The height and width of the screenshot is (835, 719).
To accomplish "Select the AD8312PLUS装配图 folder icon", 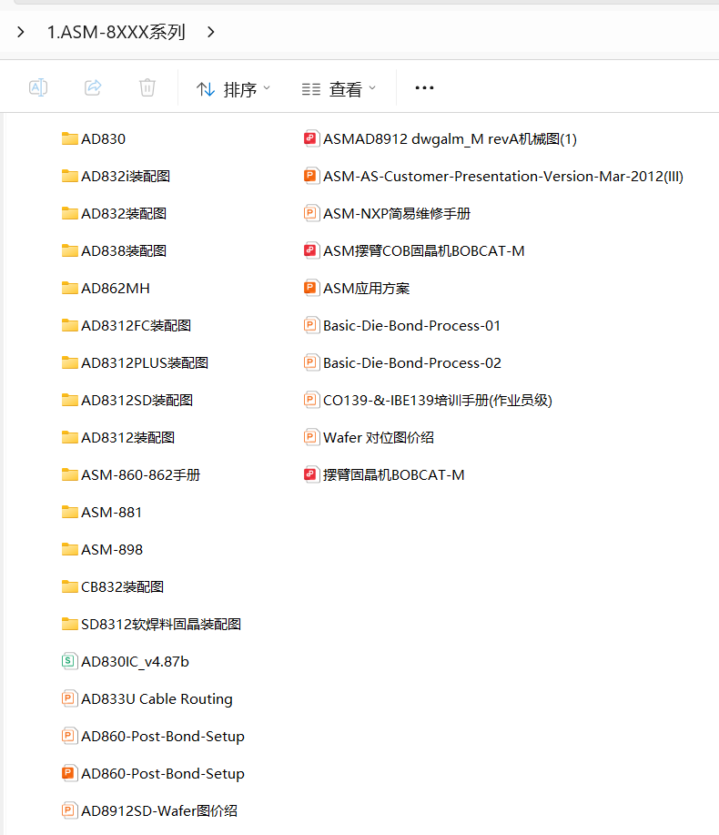I will (x=70, y=362).
